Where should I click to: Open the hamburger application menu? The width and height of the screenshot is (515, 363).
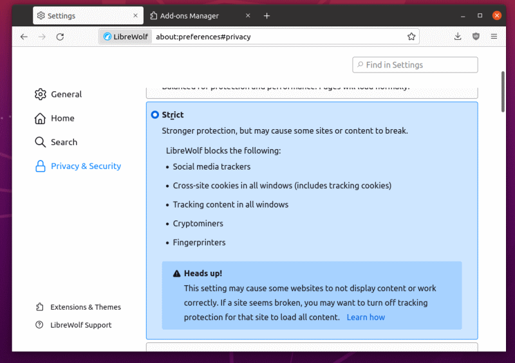pos(494,37)
